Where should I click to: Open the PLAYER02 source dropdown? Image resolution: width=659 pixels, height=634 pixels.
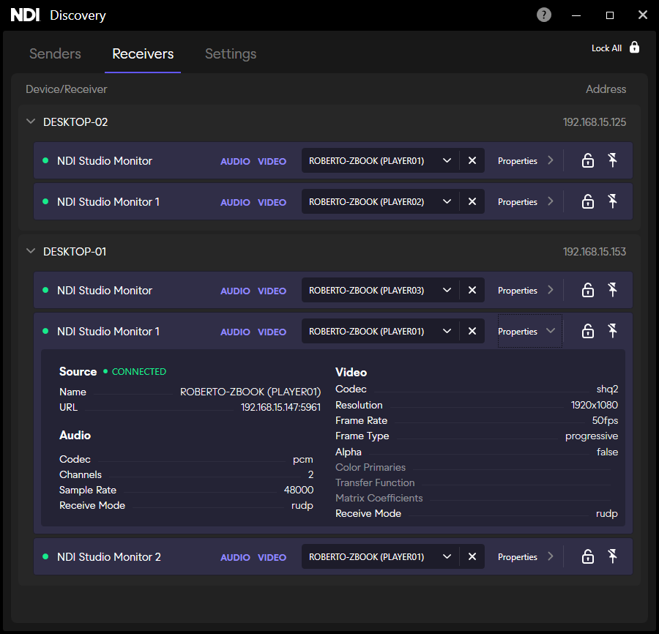pos(447,202)
